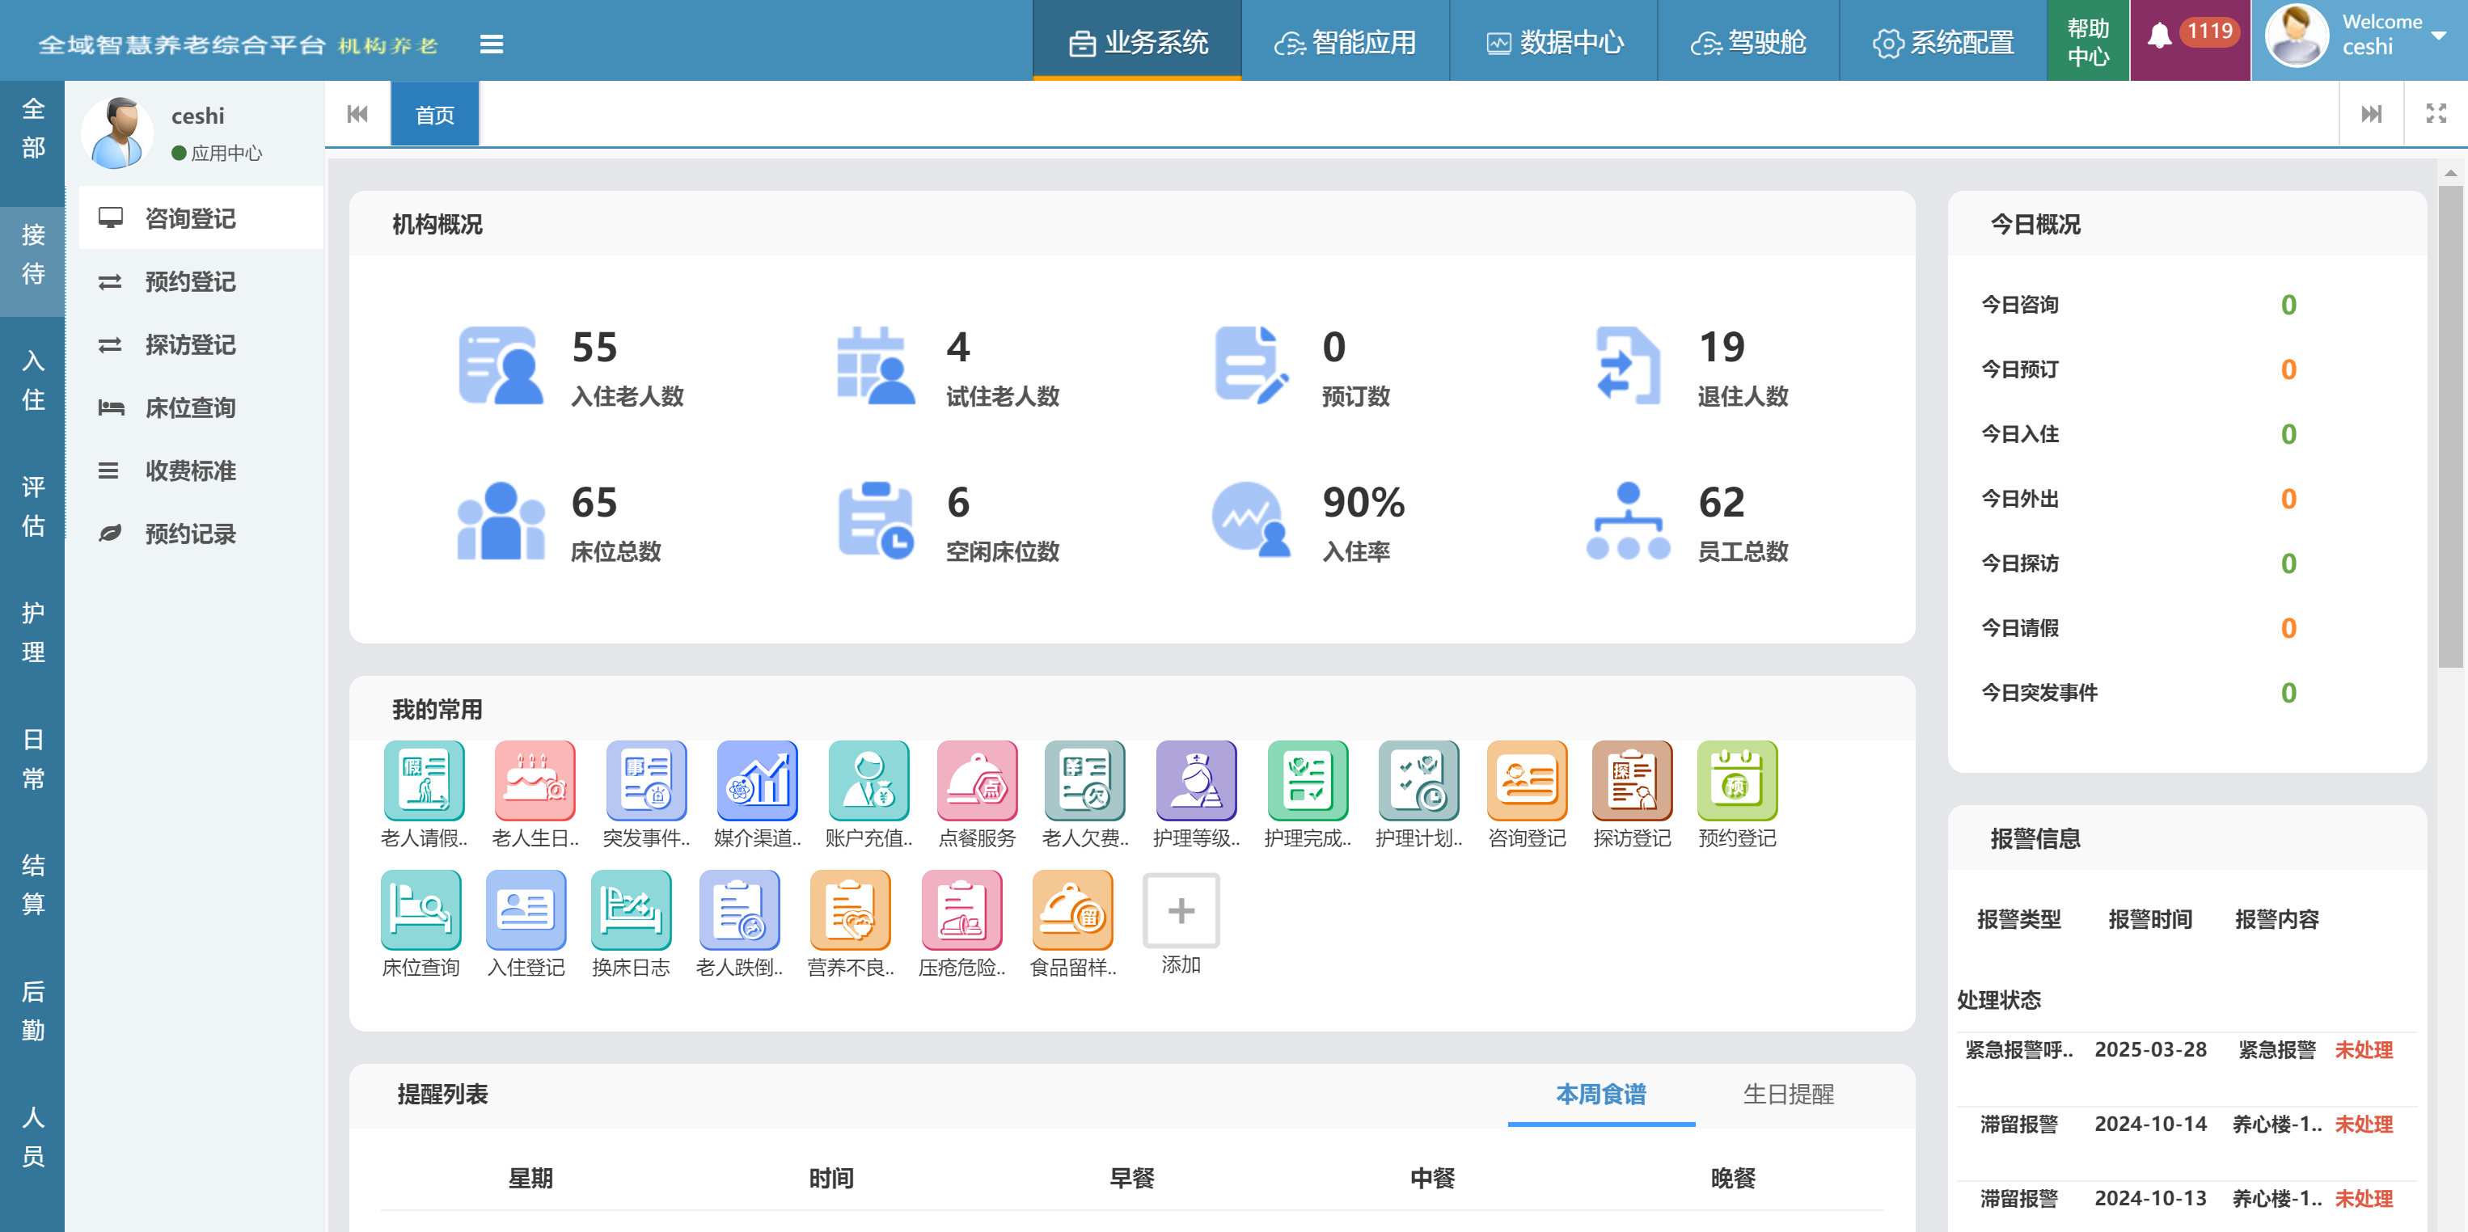The width and height of the screenshot is (2468, 1232).
Task: Open the 护理计划 shortcut icon
Action: click(1418, 780)
